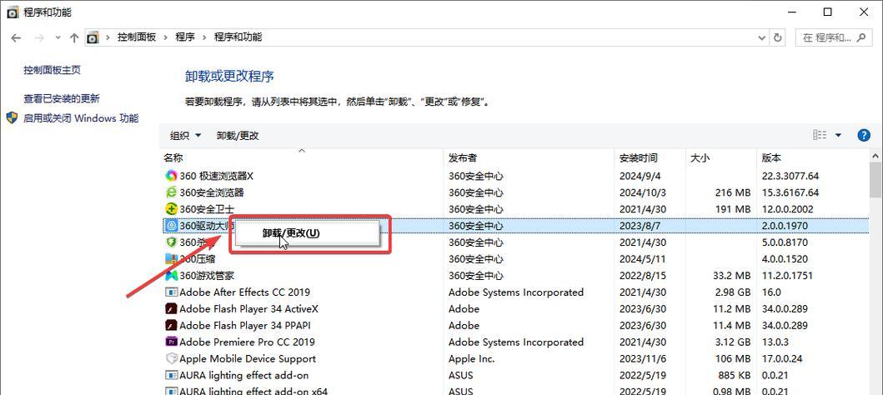Click the search magnifier icon
The width and height of the screenshot is (883, 395).
pos(860,37)
